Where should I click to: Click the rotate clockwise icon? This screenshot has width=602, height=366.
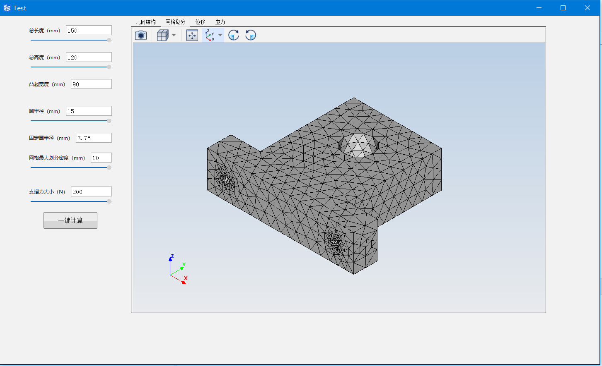click(x=234, y=35)
